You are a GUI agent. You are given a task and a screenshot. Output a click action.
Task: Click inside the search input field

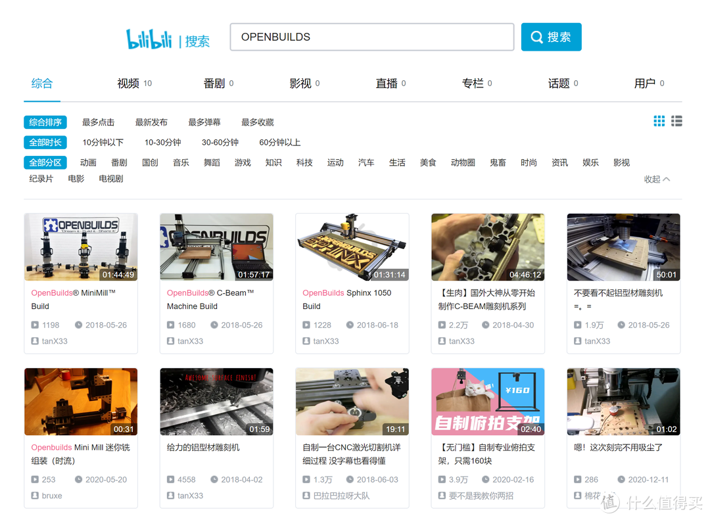tap(371, 37)
